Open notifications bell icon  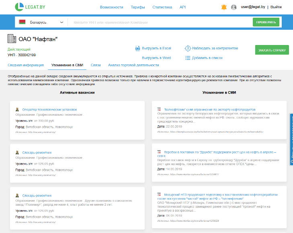pyautogui.click(x=224, y=7)
